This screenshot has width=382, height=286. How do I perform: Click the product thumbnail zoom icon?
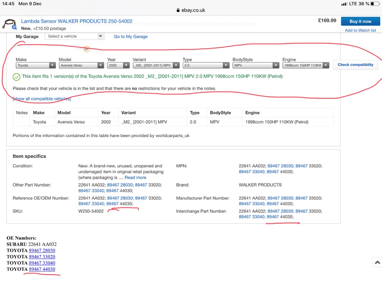point(14,27)
